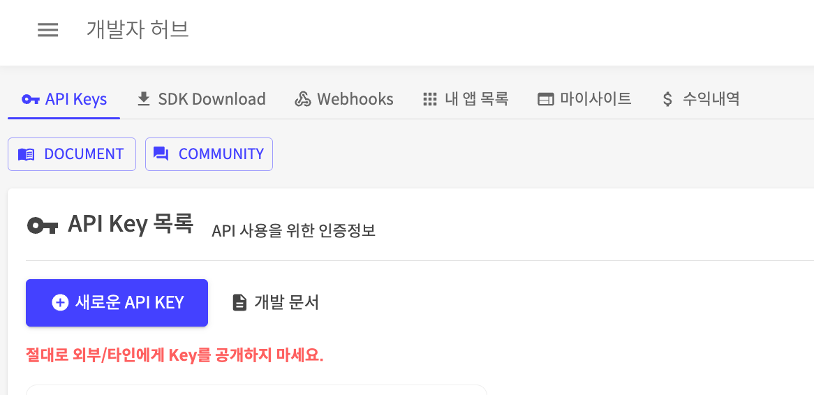Image resolution: width=814 pixels, height=395 pixels.
Task: Go to the 마이사이트 tab
Action: [584, 98]
